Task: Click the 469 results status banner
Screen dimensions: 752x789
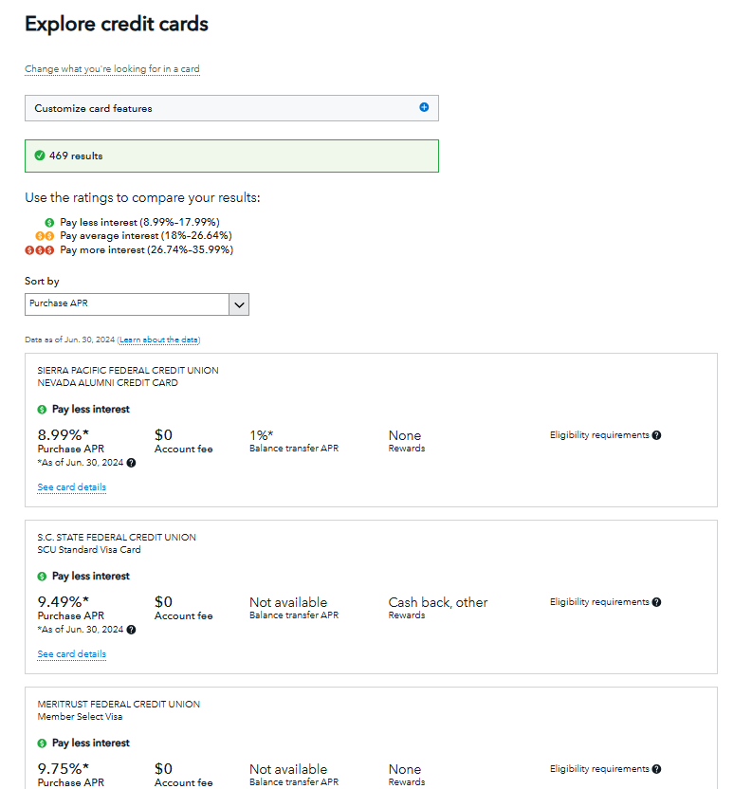Action: [x=231, y=156]
